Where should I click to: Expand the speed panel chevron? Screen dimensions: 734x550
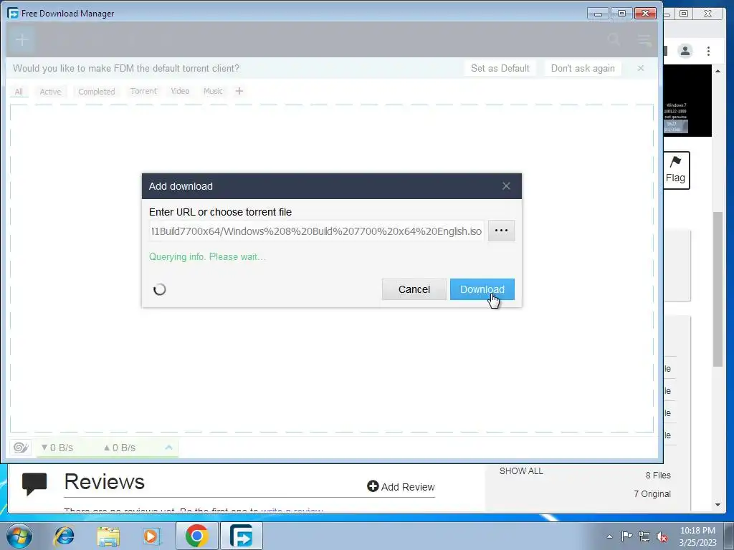pos(168,448)
